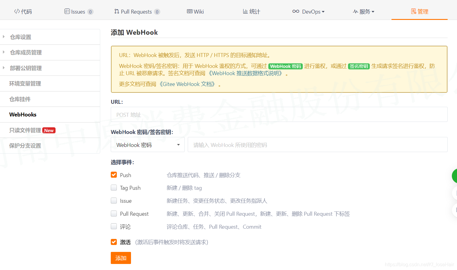Click the Wiki book icon
This screenshot has width=457, height=270.
(x=190, y=11)
